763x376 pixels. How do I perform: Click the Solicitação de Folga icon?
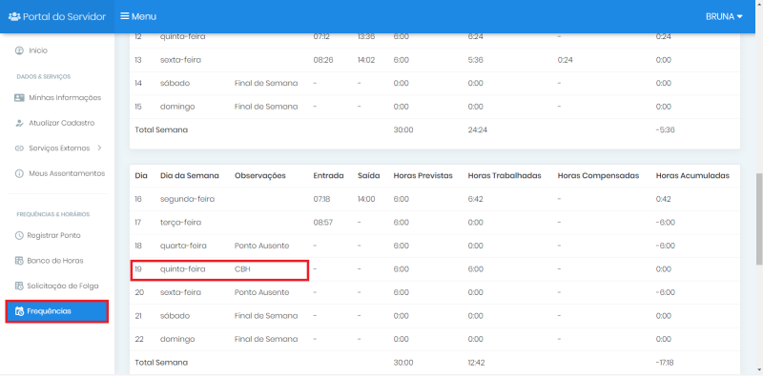click(19, 287)
